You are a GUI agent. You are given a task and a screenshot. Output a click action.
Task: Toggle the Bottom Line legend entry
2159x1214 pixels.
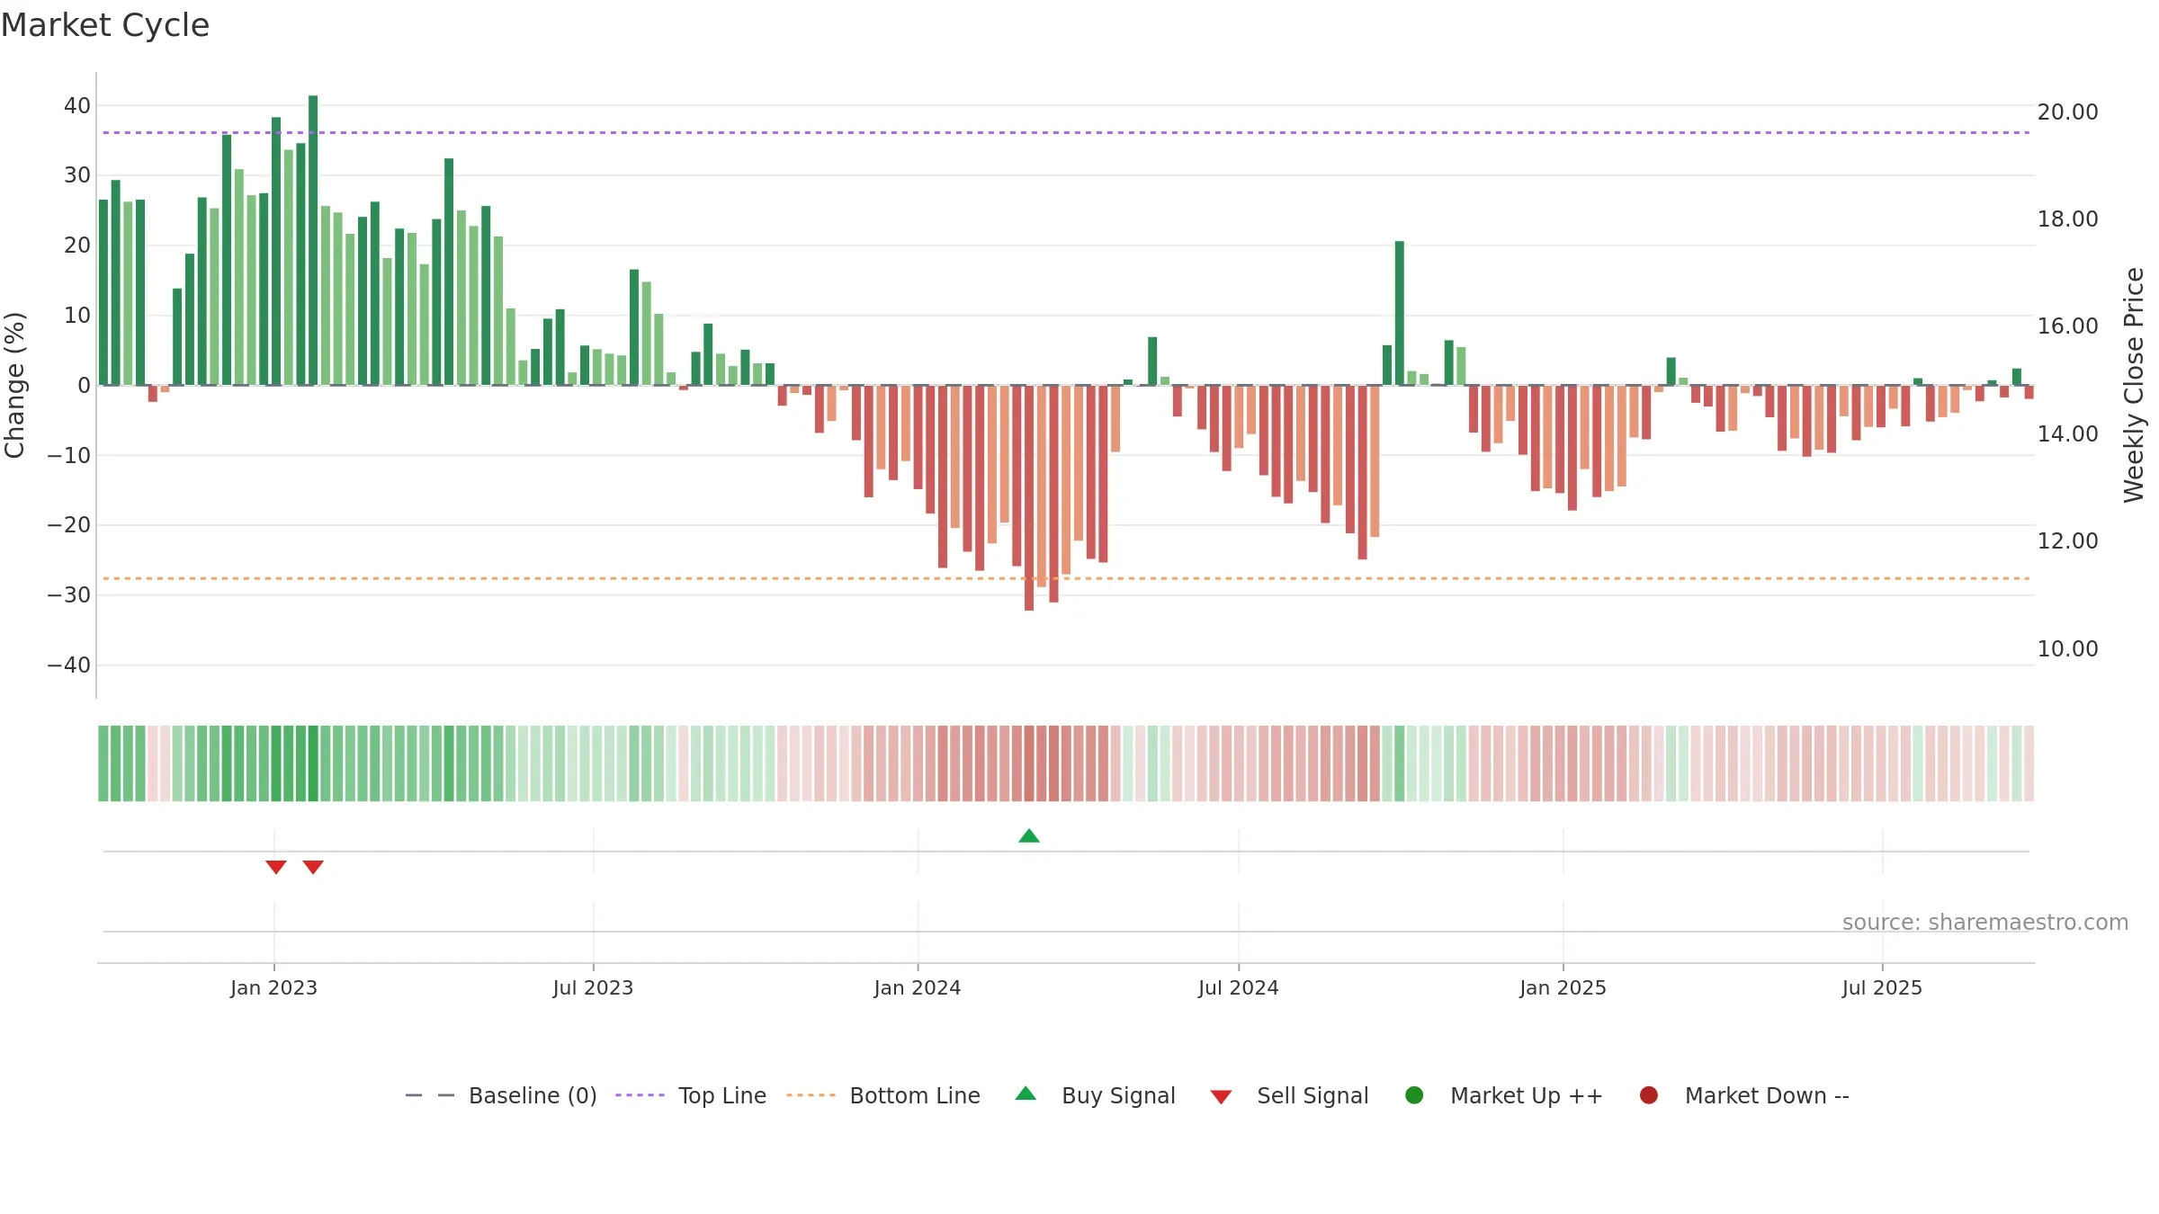click(883, 1095)
